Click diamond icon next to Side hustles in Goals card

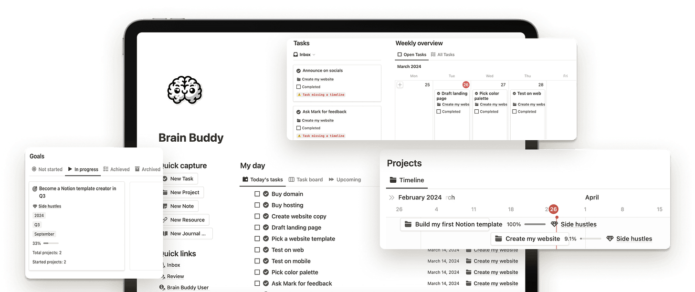click(35, 206)
